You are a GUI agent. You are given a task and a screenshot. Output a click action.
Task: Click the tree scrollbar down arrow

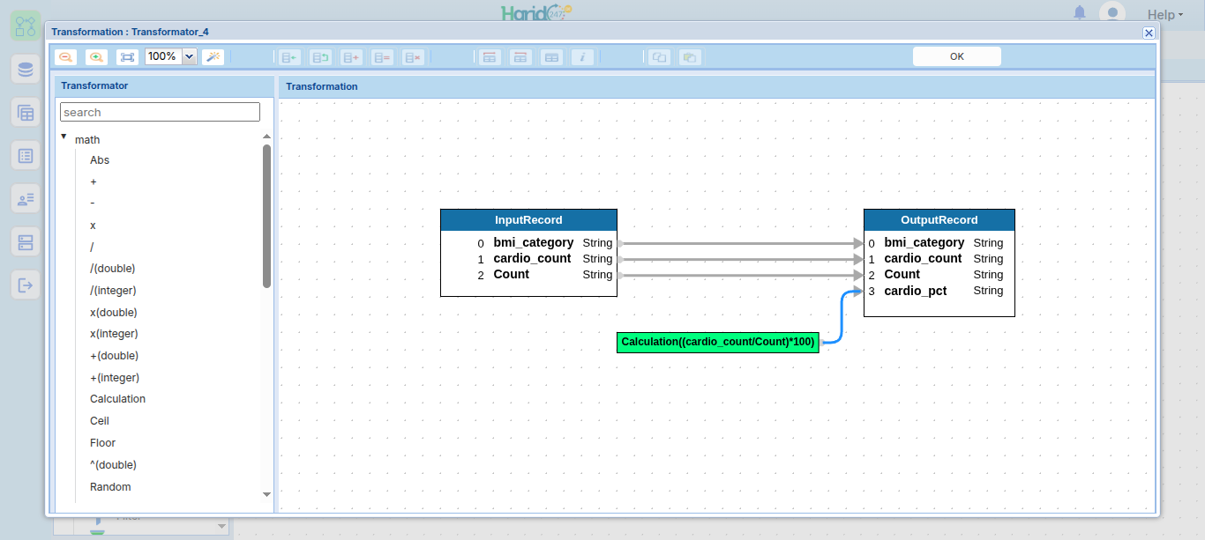[267, 495]
